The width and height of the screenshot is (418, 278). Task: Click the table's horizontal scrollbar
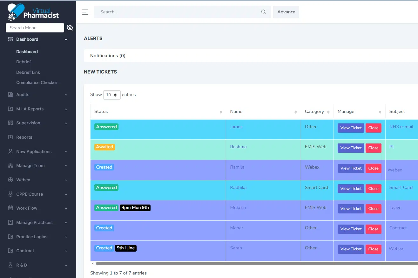(254, 263)
